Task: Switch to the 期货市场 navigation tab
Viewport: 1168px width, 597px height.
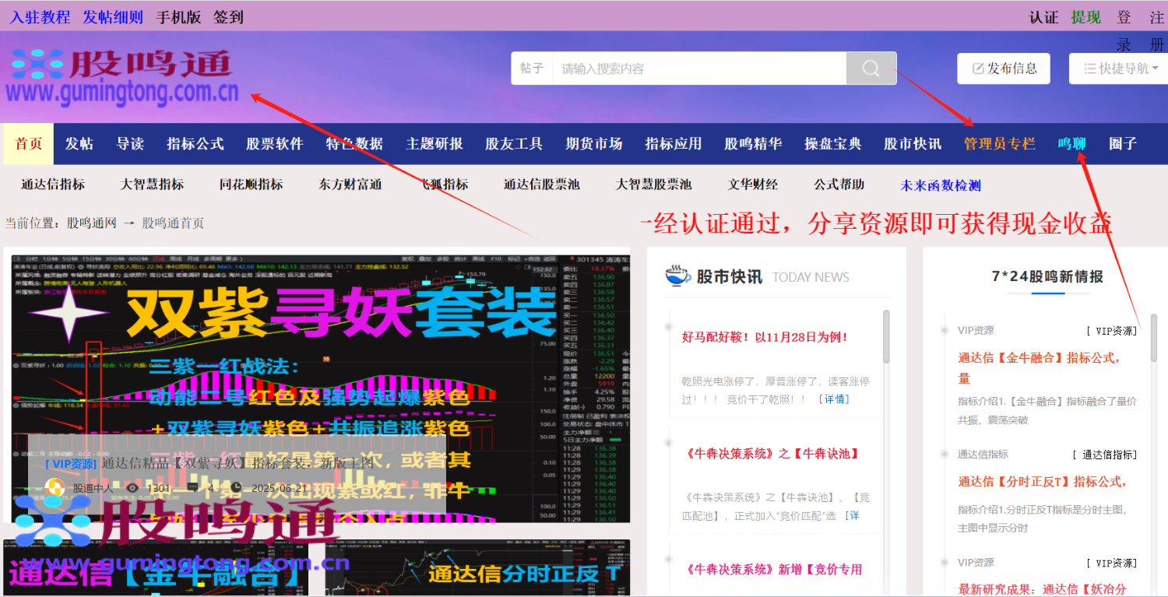Action: coord(593,143)
